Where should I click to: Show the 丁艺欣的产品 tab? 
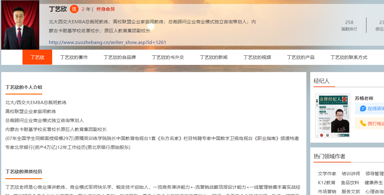point(300,57)
